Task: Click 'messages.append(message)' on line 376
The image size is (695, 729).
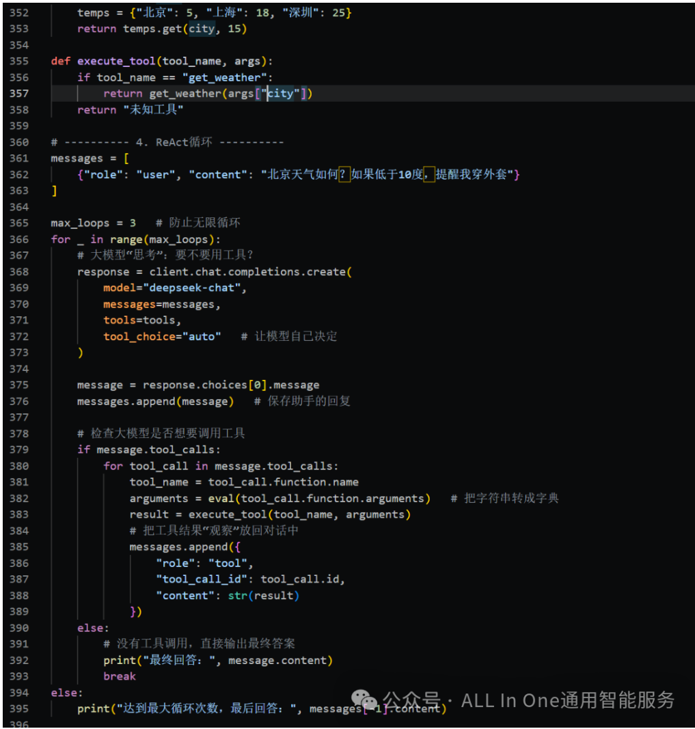Action: tap(155, 401)
